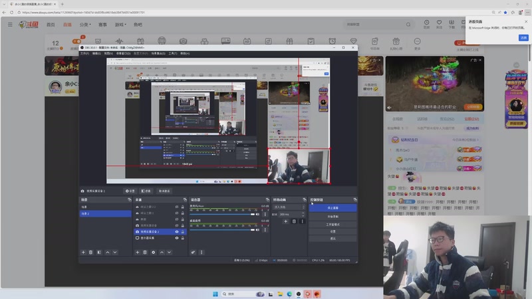
Task: Open source properties gear in sources toolbar
Action: tap(153, 252)
